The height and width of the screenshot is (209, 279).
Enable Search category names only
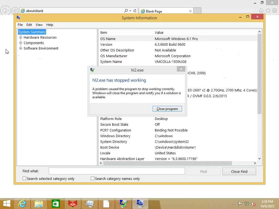93,179
